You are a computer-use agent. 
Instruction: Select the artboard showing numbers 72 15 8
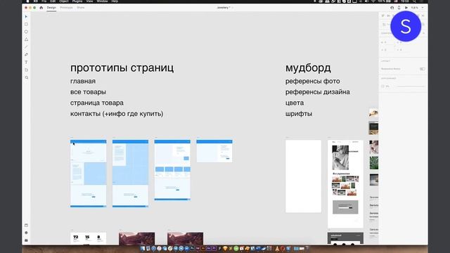pyautogui.click(x=89, y=238)
